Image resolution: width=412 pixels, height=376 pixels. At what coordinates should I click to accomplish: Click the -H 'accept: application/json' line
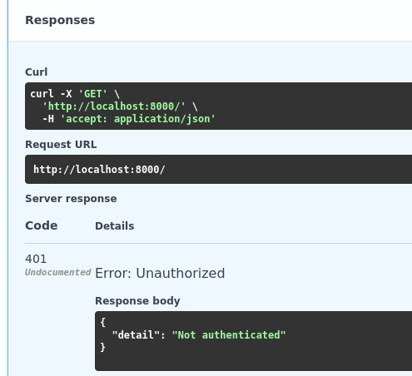(129, 119)
